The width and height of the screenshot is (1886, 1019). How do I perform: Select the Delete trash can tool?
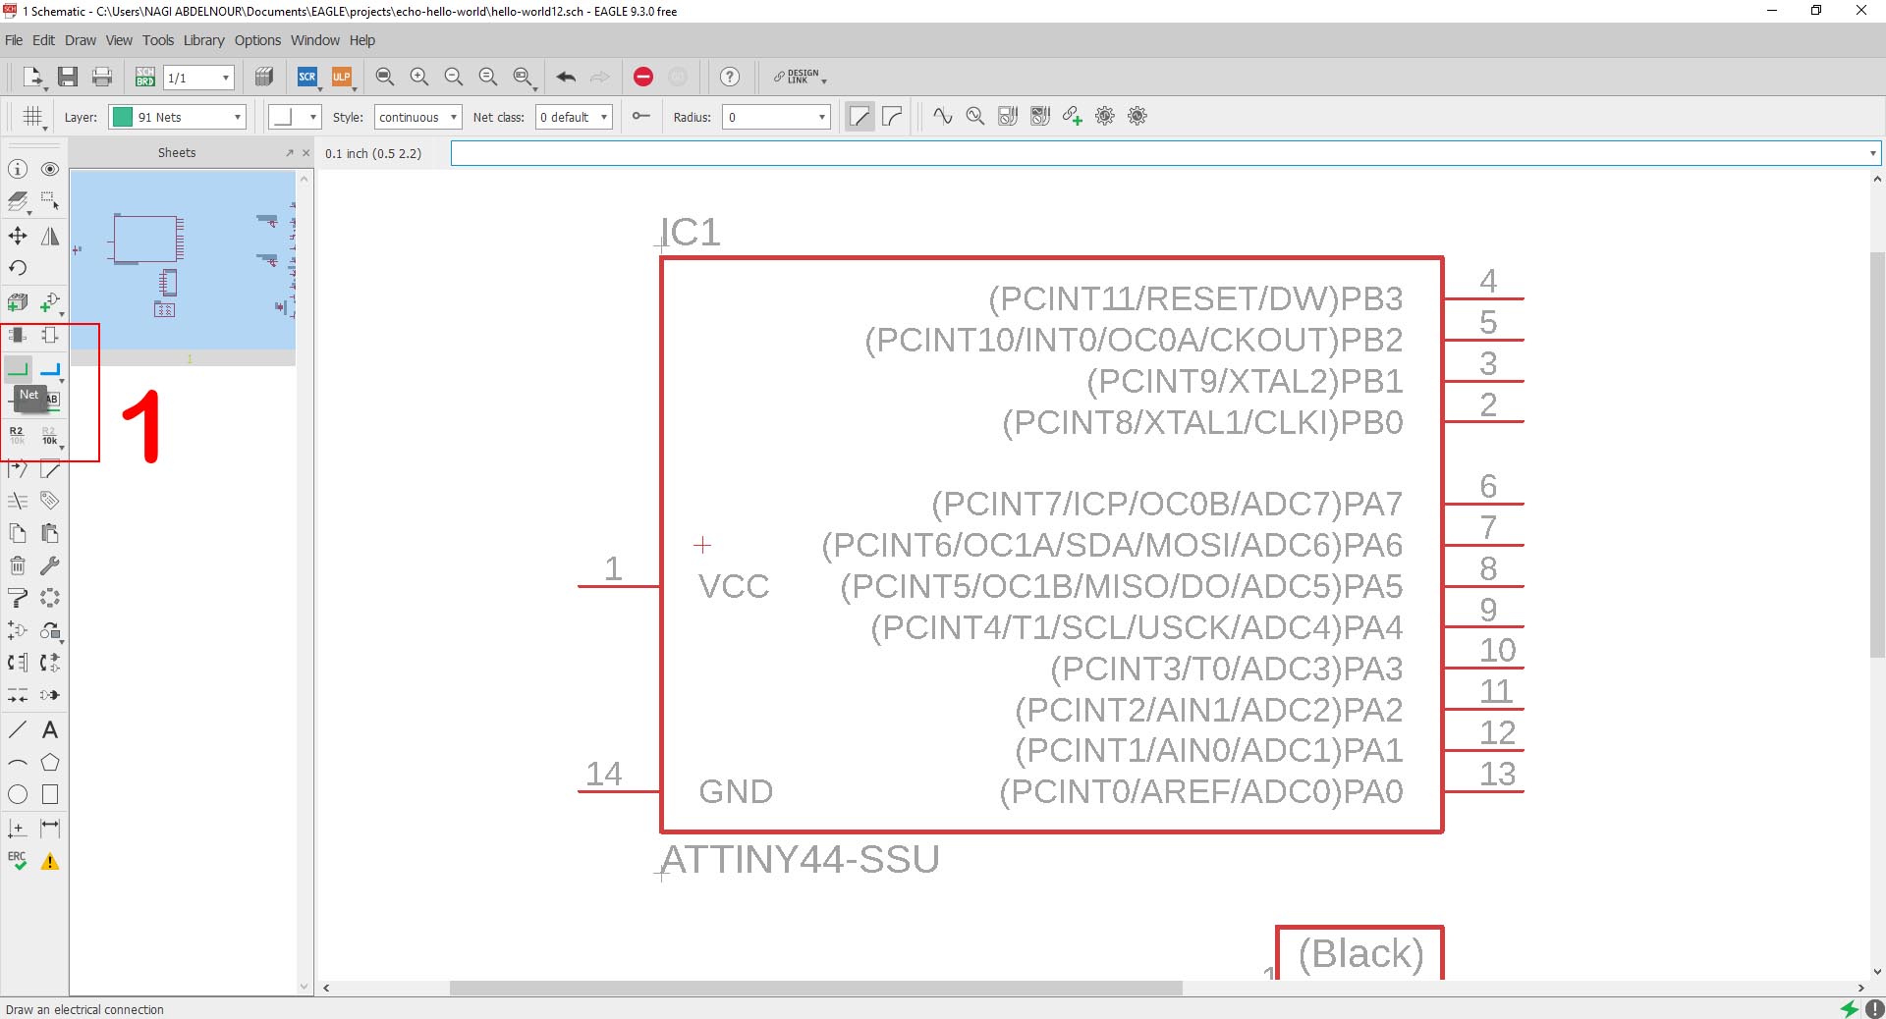18,565
